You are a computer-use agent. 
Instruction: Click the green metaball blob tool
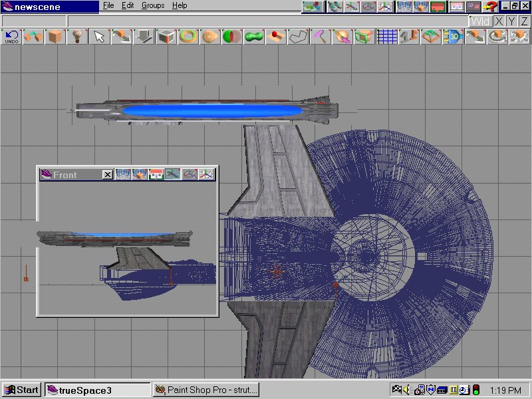[254, 37]
